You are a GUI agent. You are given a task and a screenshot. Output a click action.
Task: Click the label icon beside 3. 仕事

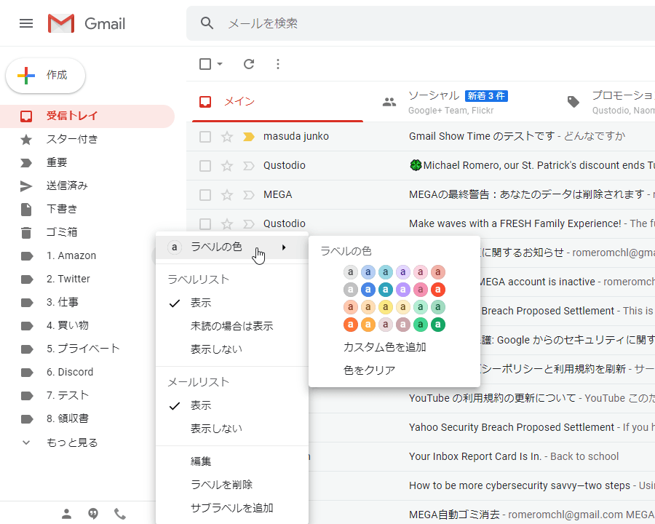(27, 303)
